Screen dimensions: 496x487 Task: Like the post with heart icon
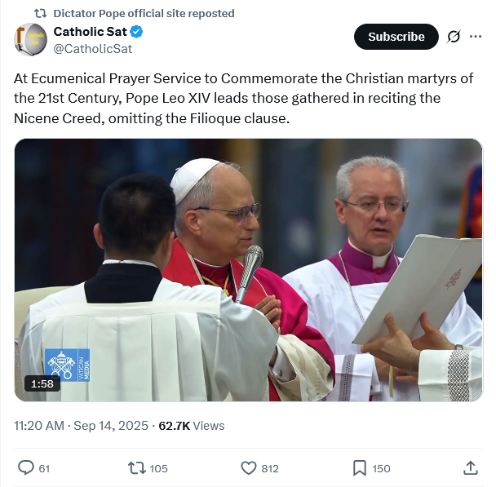click(x=250, y=467)
